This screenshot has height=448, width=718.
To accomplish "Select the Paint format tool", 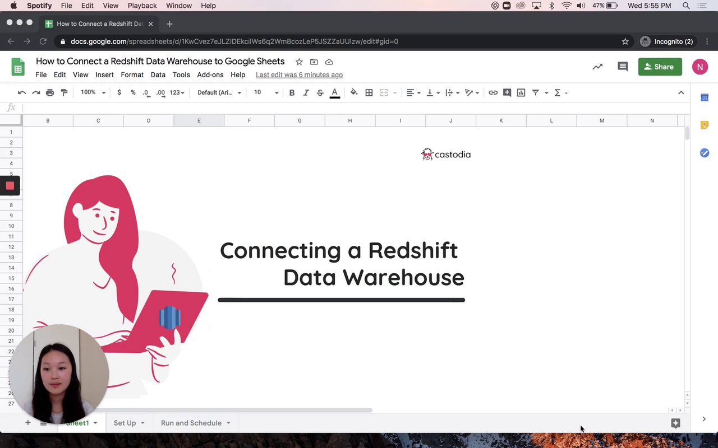I will pyautogui.click(x=64, y=92).
